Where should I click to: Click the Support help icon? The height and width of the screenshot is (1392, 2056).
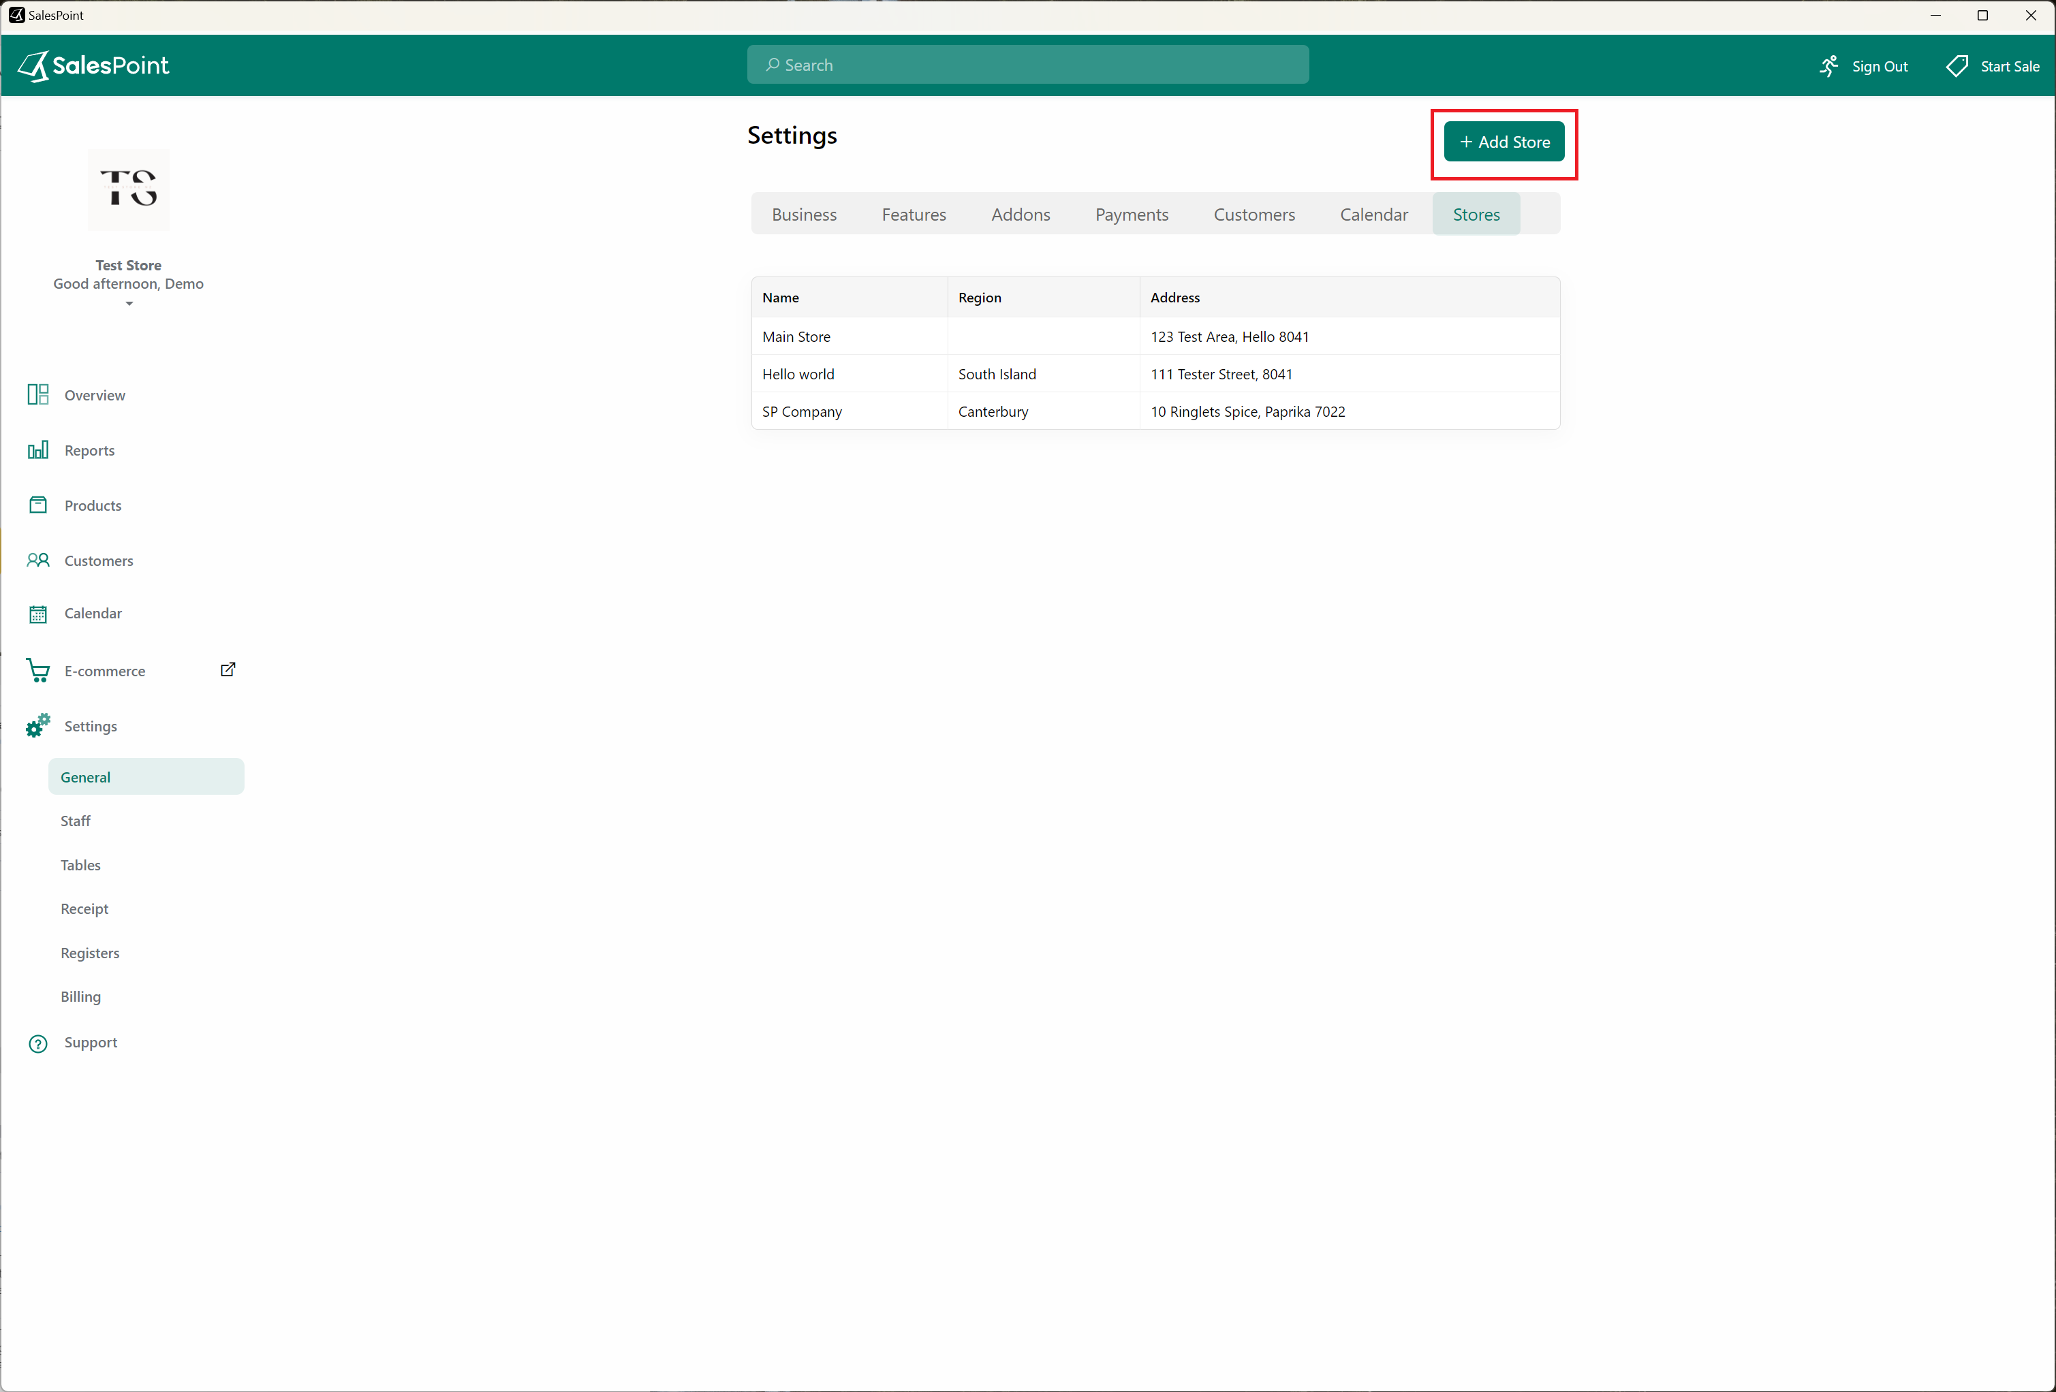pyautogui.click(x=38, y=1043)
